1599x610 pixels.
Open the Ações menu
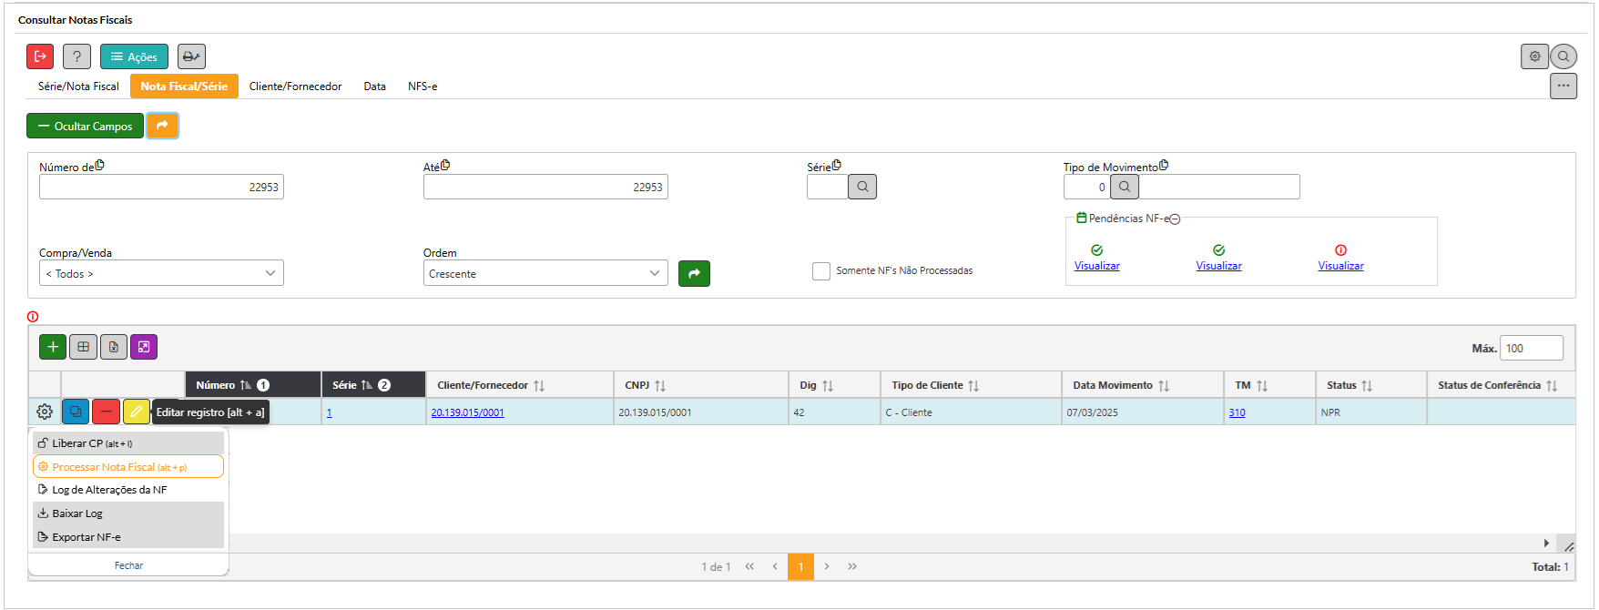pyautogui.click(x=134, y=56)
